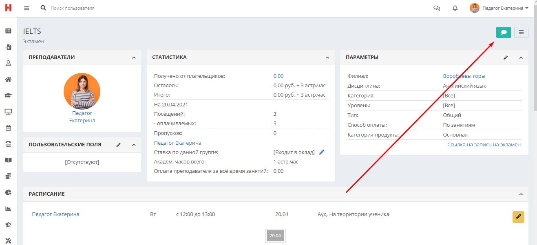The image size is (537, 245).
Task: Click the teacher photo of Педагог Екатерина
Action: point(82,91)
